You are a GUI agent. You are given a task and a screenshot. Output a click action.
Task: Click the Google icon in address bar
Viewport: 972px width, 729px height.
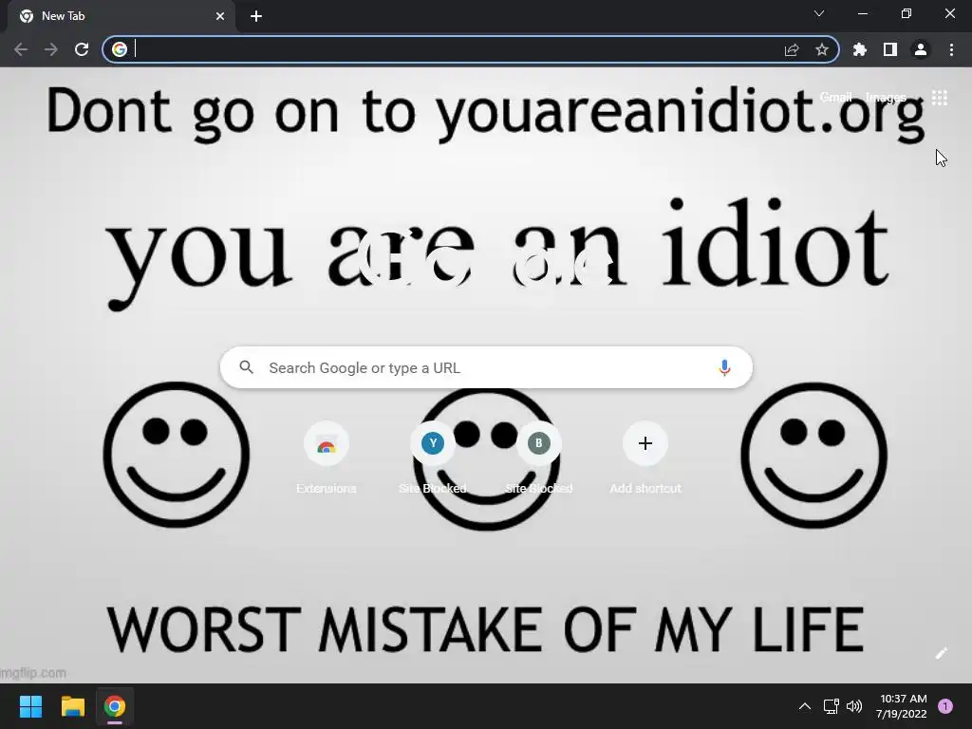[x=120, y=49]
